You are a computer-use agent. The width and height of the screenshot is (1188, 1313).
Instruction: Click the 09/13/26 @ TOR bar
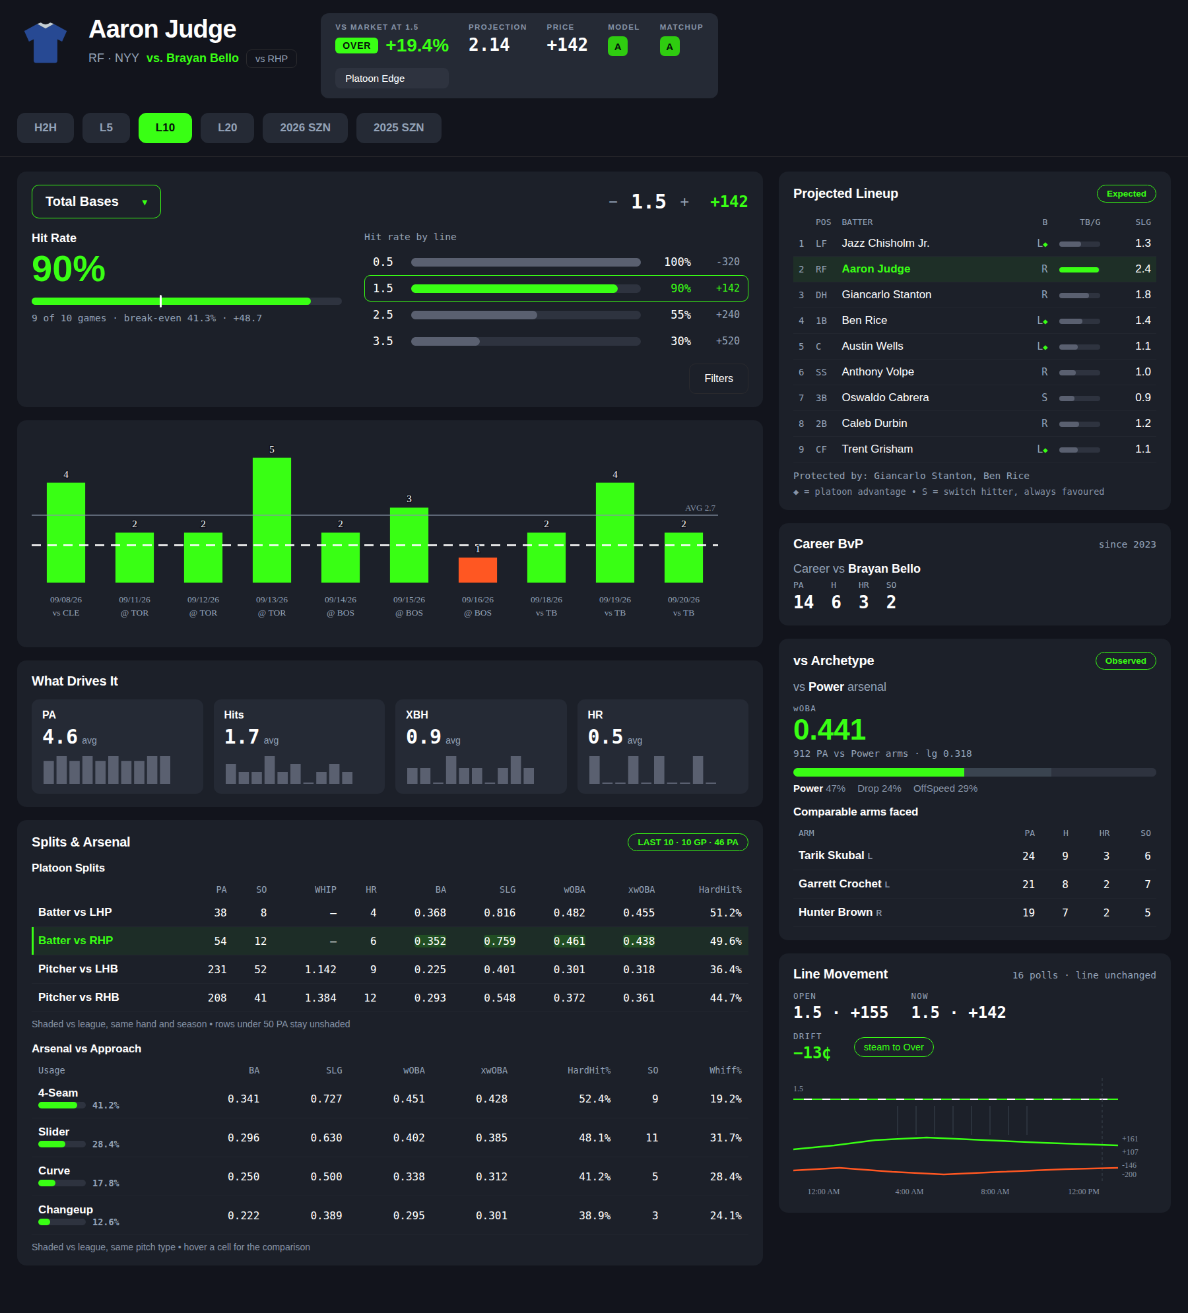[272, 520]
